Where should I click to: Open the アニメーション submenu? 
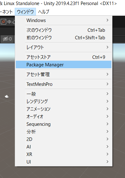64,109
